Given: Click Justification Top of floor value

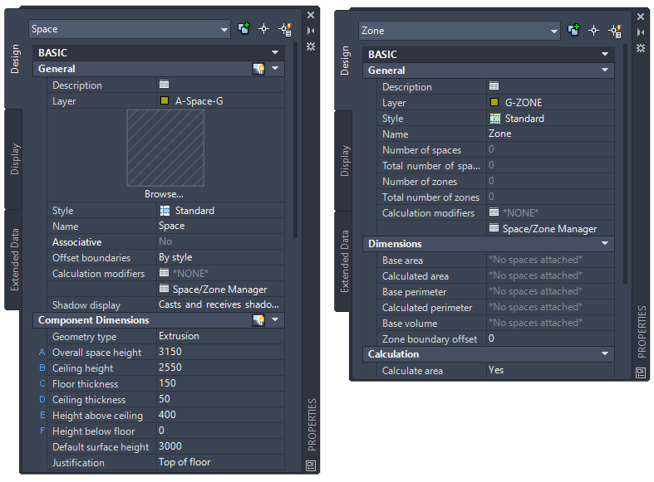Looking at the screenshot, I should 221,462.
